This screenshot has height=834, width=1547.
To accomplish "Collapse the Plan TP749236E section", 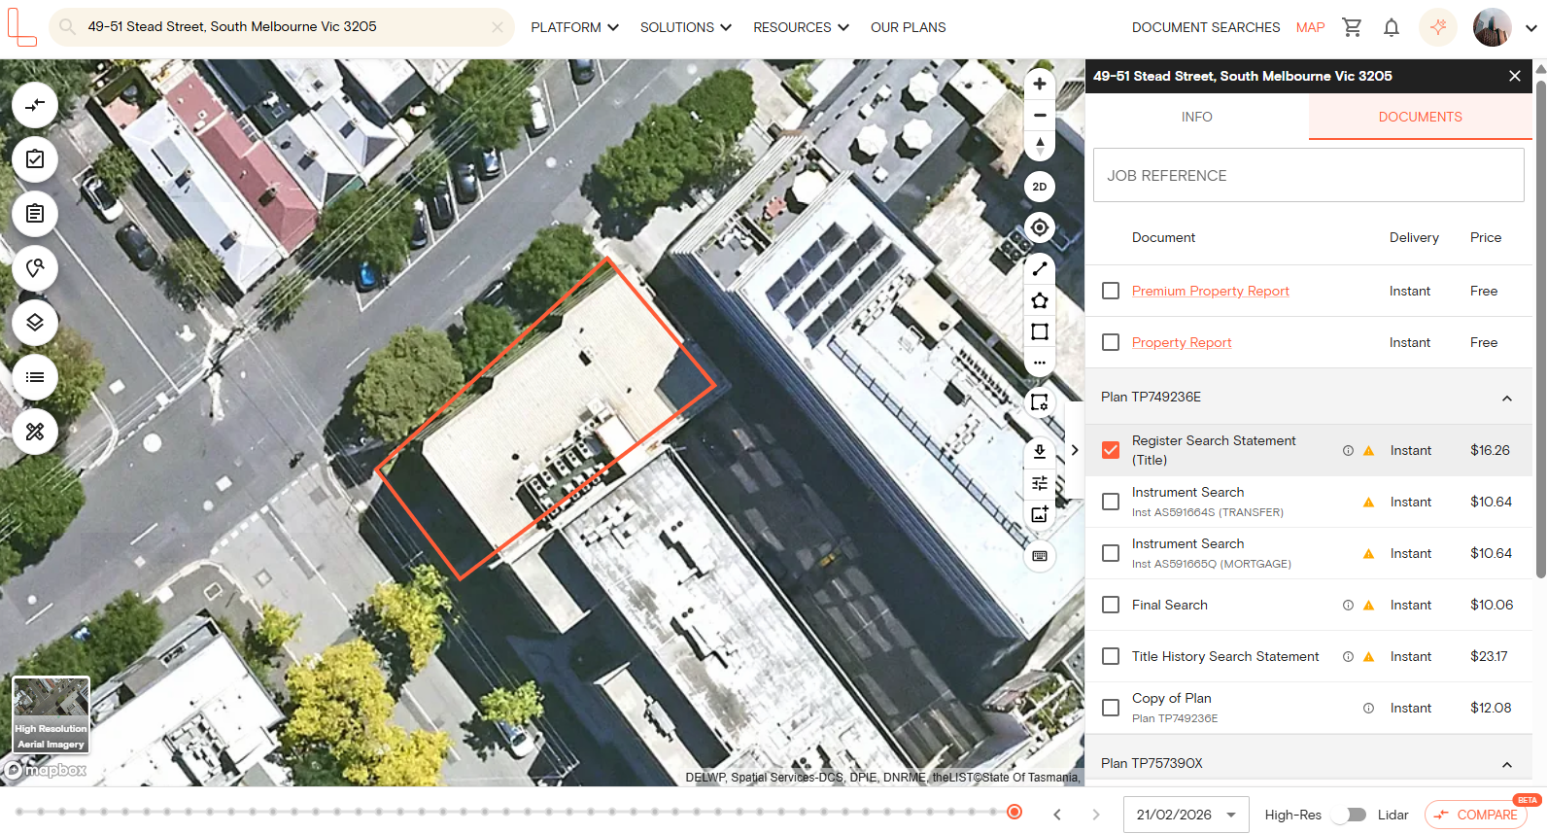I will [1507, 398].
